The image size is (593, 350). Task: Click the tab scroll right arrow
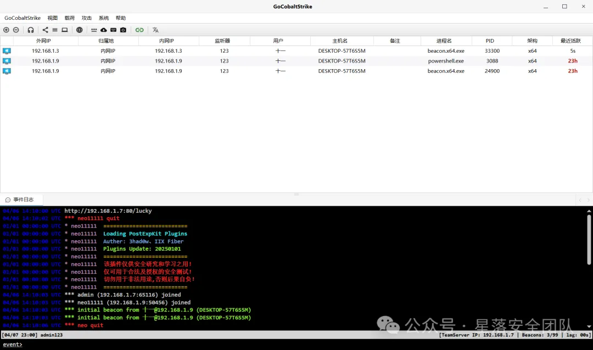[588, 200]
